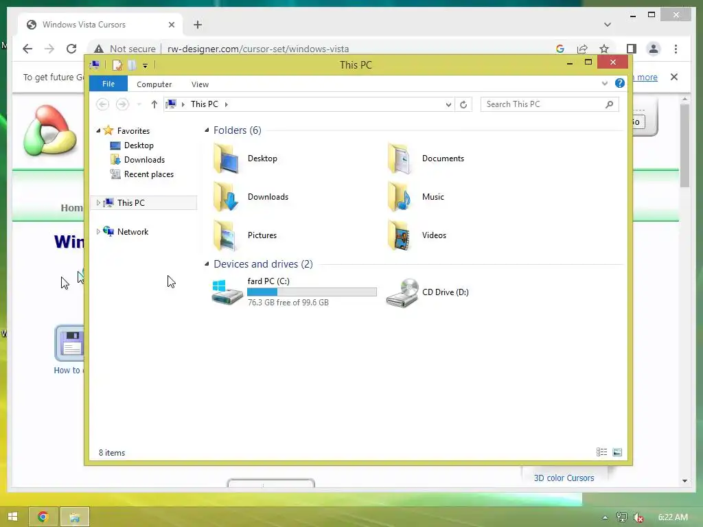Open Windows Start button
The height and width of the screenshot is (527, 703).
(x=12, y=517)
